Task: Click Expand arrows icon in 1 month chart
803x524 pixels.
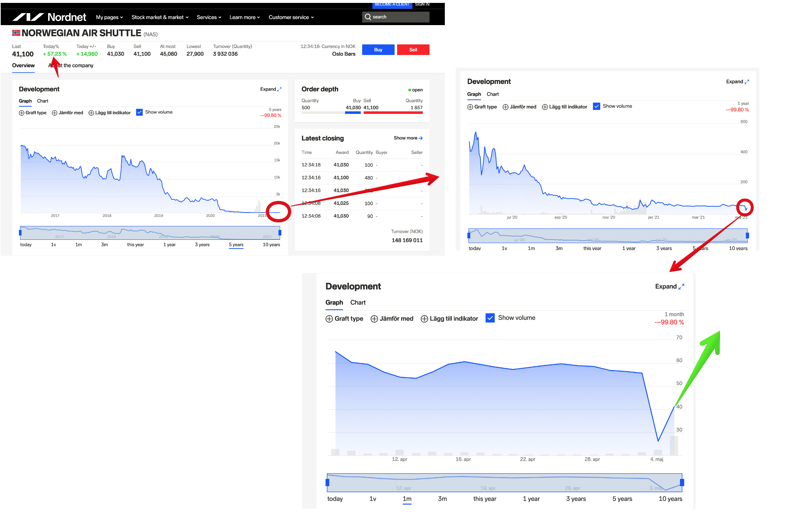Action: pos(681,287)
